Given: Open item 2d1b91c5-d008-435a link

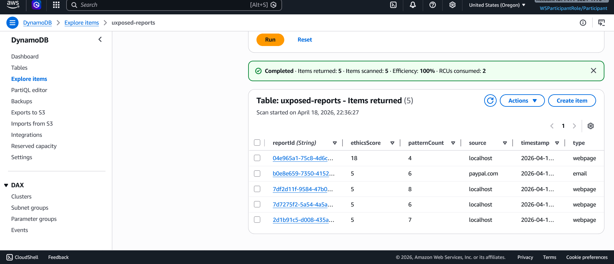Looking at the screenshot, I should point(303,220).
